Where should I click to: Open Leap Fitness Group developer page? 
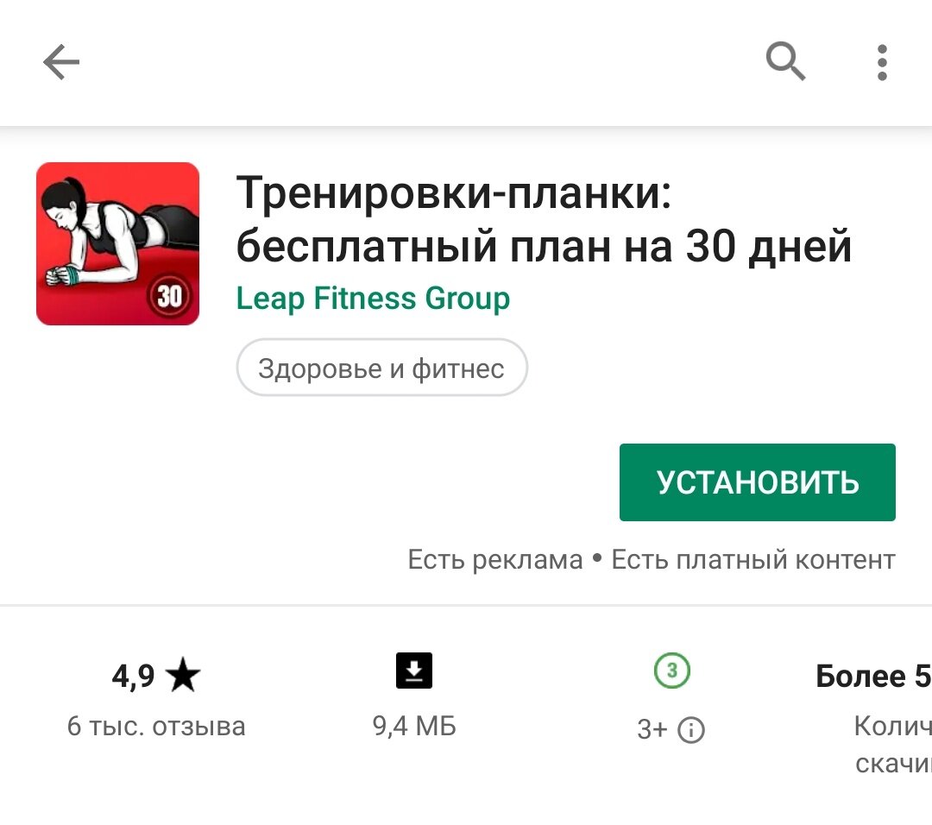pyautogui.click(x=373, y=298)
